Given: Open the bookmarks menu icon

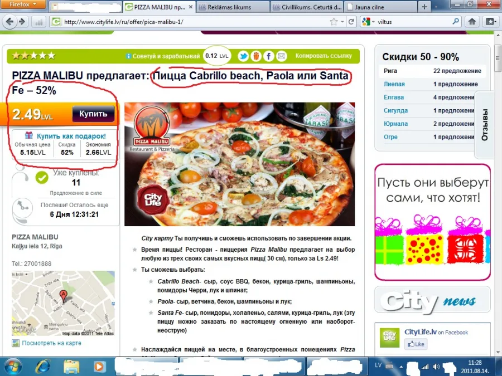Looking at the screenshot, I should (490, 22).
